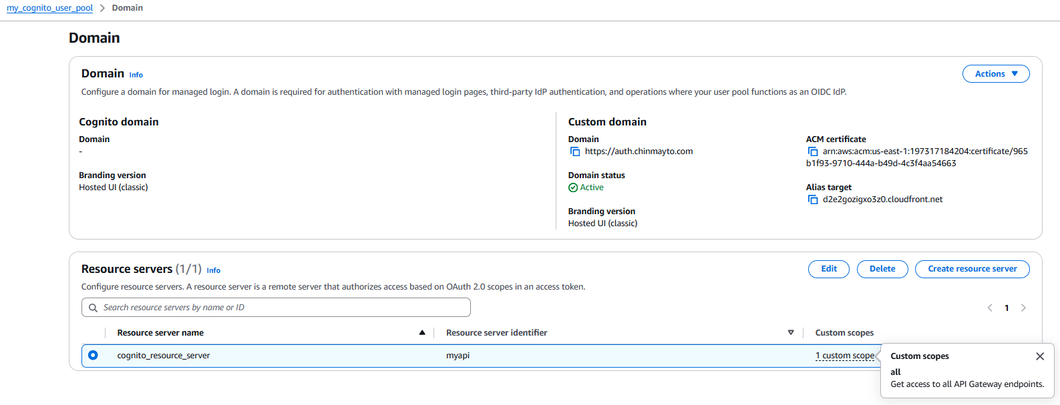This screenshot has width=1060, height=405.
Task: Click Create resource server button
Action: pyautogui.click(x=973, y=269)
